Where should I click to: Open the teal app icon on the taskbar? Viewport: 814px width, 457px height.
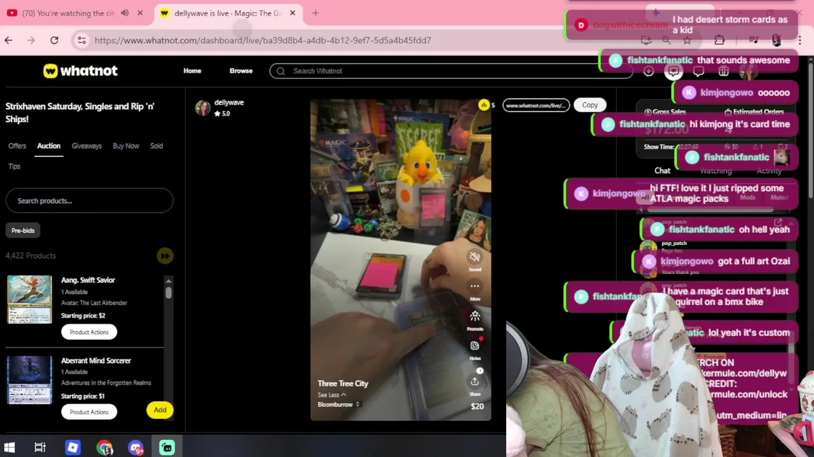[167, 447]
